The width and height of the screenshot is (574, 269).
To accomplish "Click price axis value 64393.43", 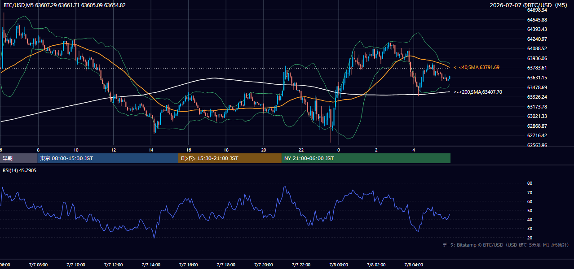I will pos(537,29).
